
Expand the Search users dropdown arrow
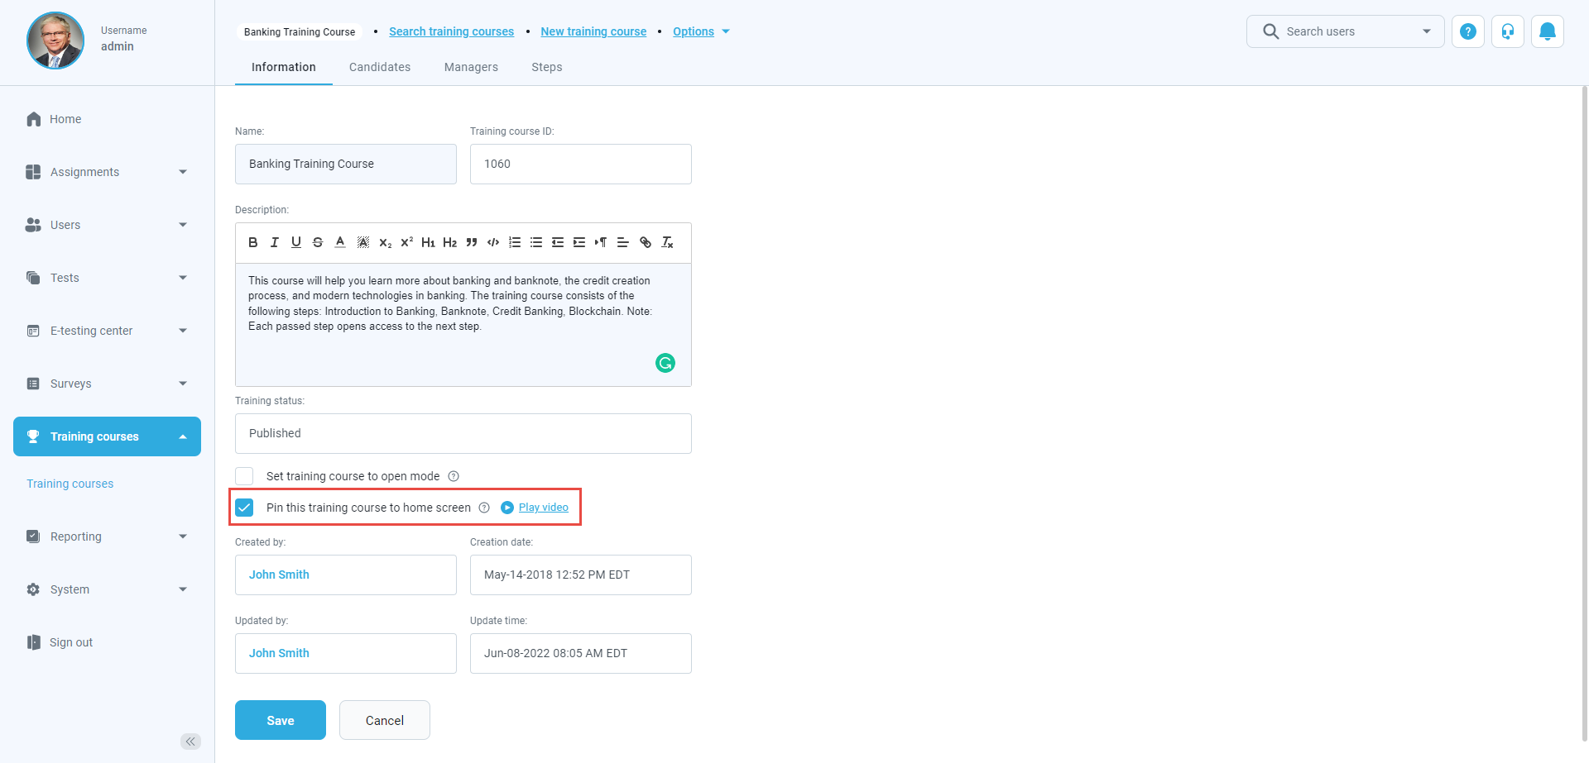coord(1426,31)
